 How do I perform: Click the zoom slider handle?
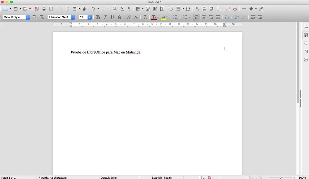coord(281,178)
